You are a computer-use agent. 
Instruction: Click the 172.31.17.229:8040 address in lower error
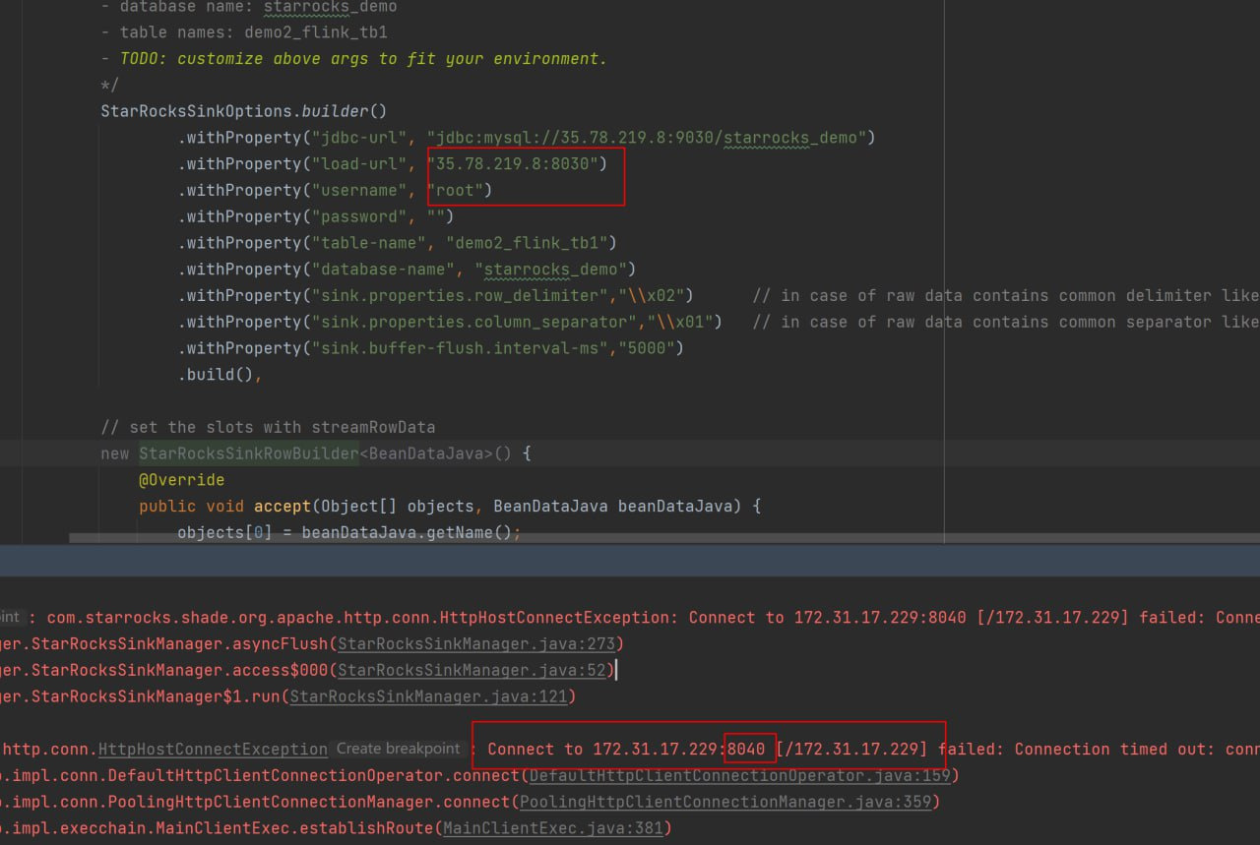click(678, 750)
